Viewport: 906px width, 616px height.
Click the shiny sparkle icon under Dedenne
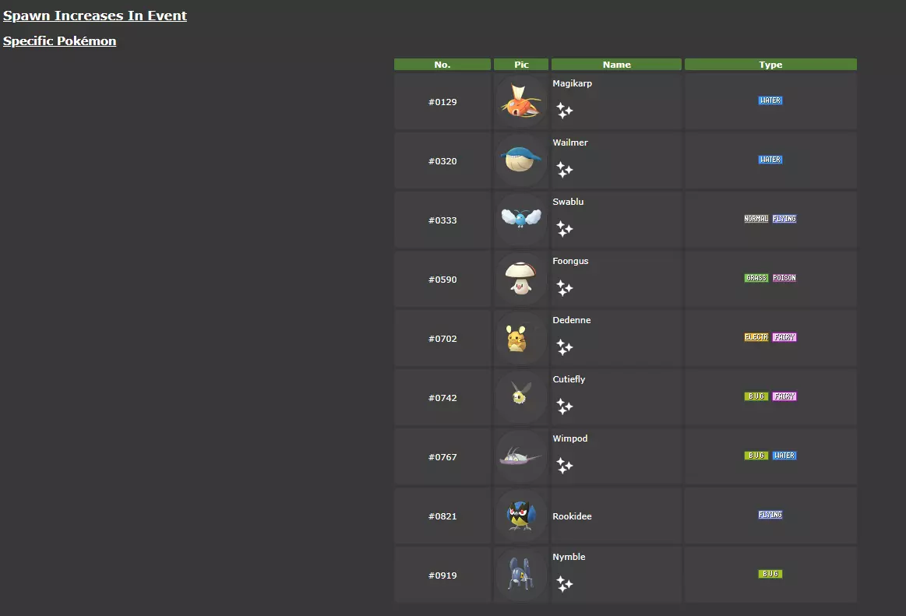565,347
